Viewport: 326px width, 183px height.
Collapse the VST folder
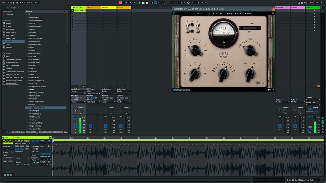tap(26, 14)
